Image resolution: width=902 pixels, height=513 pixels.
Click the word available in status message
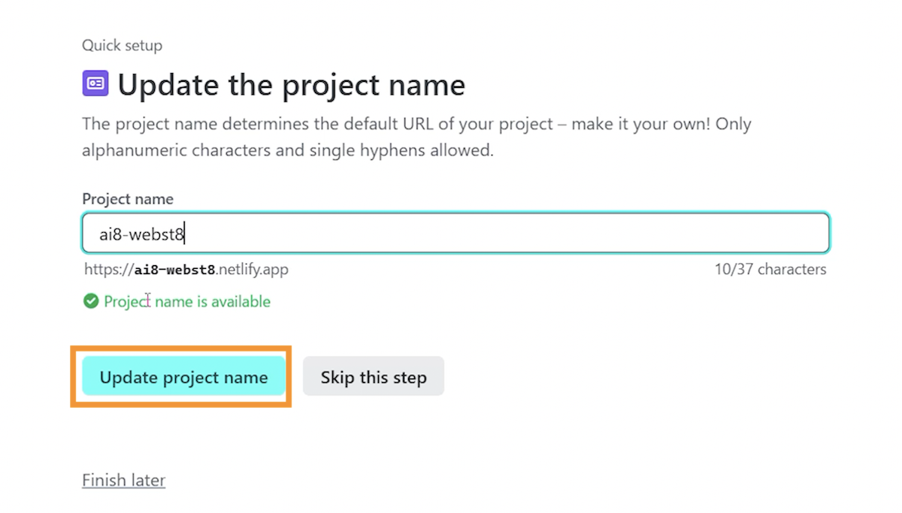pos(240,302)
